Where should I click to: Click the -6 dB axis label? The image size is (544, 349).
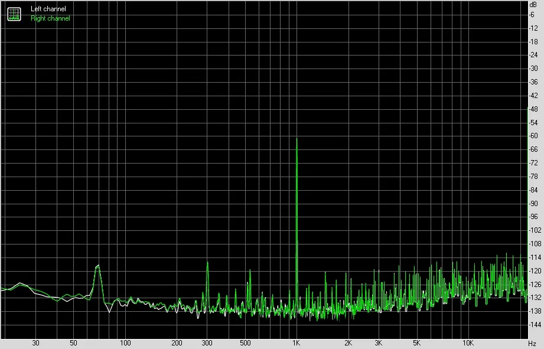click(x=532, y=15)
